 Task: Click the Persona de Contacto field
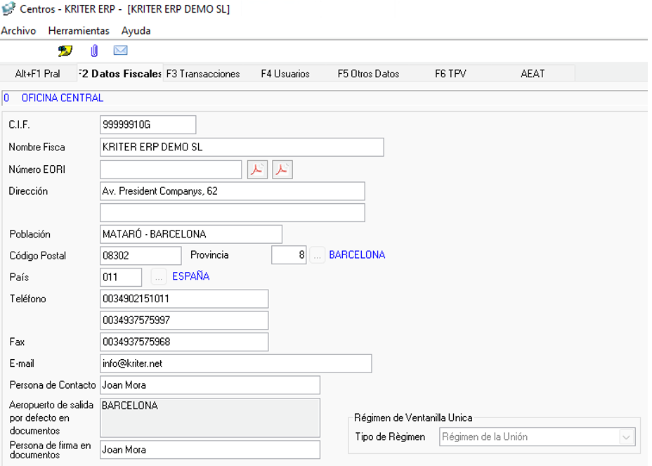(x=210, y=385)
